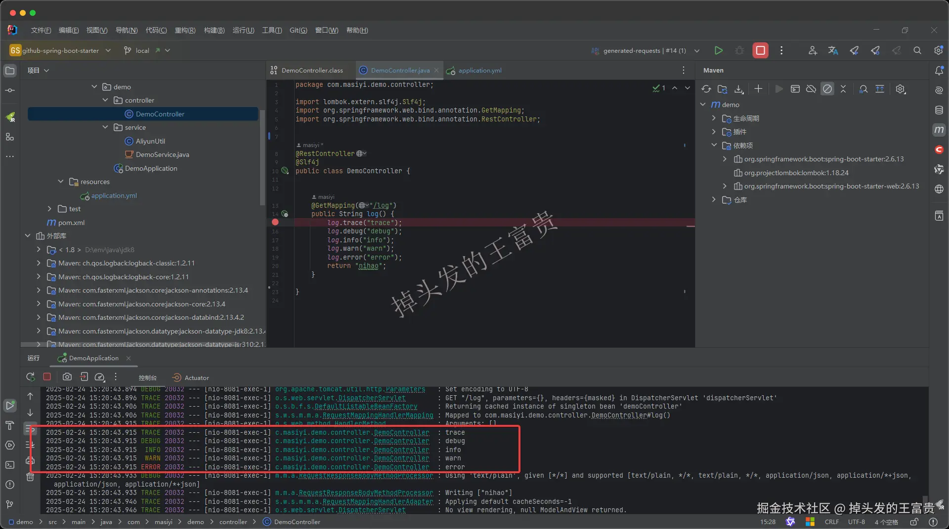Execute Maven goal
The width and height of the screenshot is (949, 529).
pos(795,89)
